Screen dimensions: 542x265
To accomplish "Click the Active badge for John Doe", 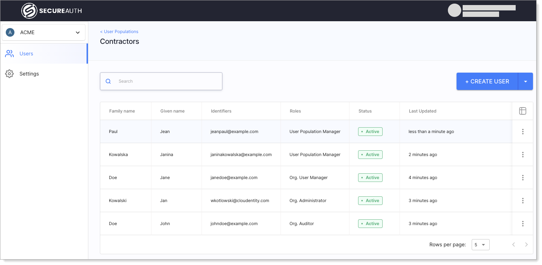I will tap(370, 224).
